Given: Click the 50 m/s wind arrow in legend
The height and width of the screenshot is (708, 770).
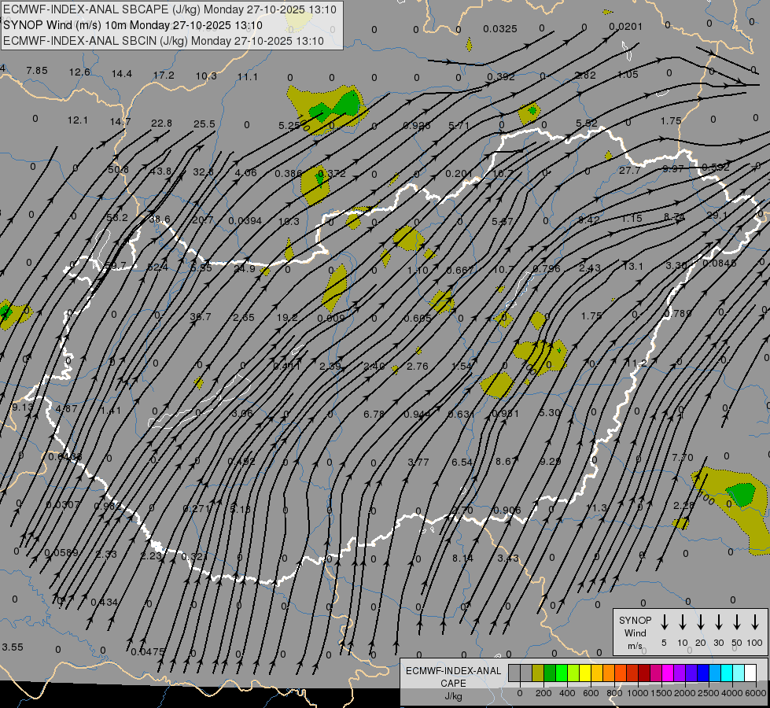Looking at the screenshot, I should pyautogui.click(x=737, y=621).
